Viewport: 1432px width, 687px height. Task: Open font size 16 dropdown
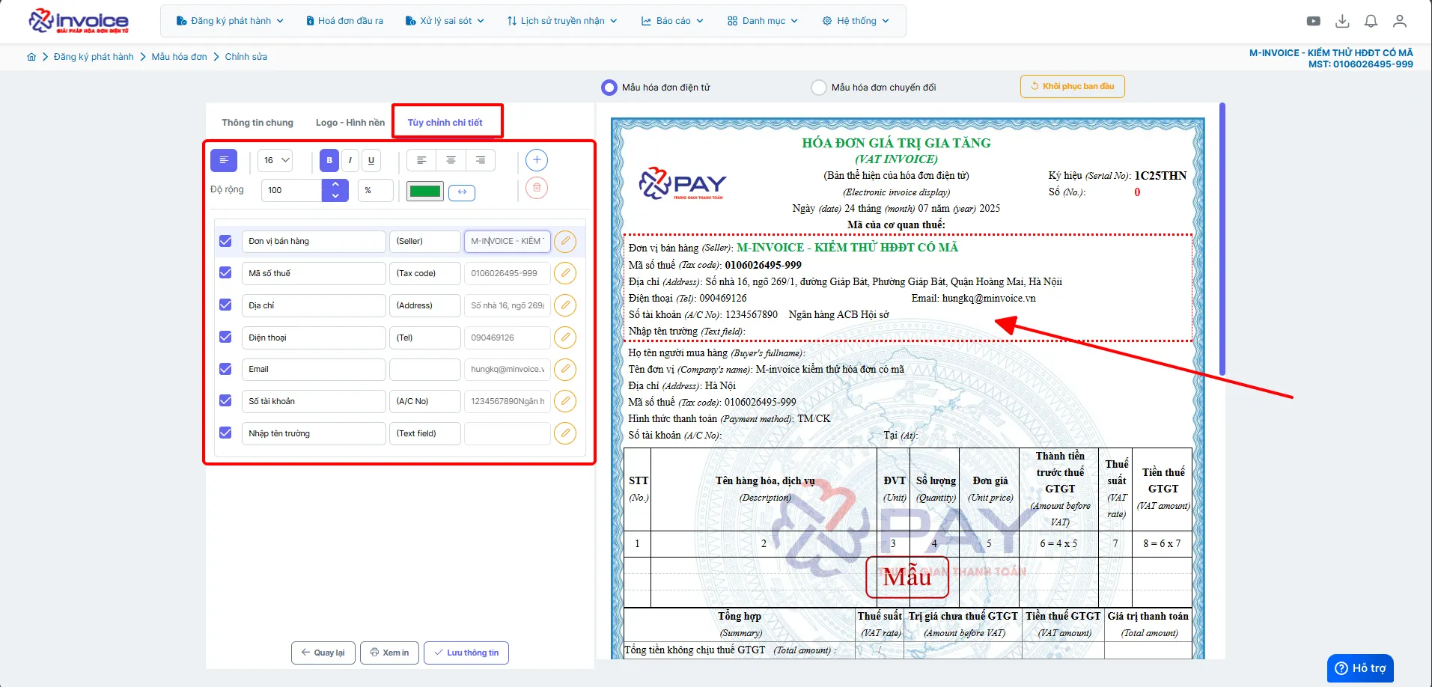tap(275, 160)
